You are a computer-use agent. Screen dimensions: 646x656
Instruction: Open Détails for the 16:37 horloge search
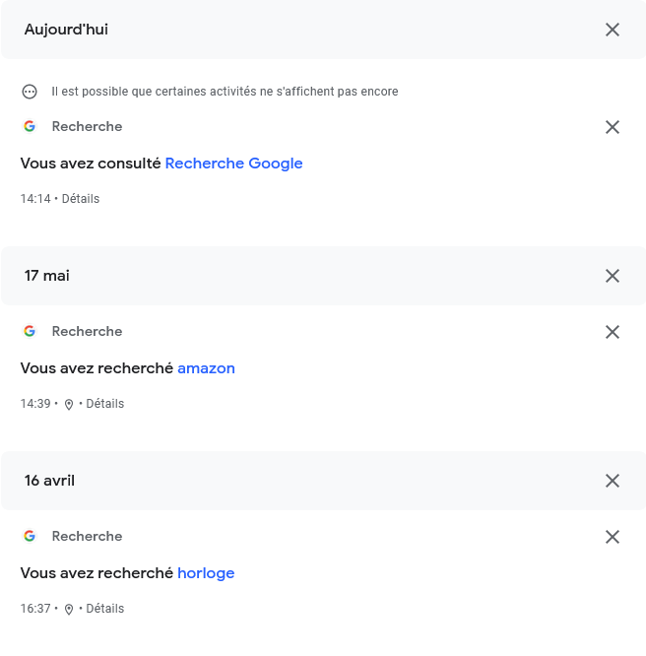coord(105,609)
